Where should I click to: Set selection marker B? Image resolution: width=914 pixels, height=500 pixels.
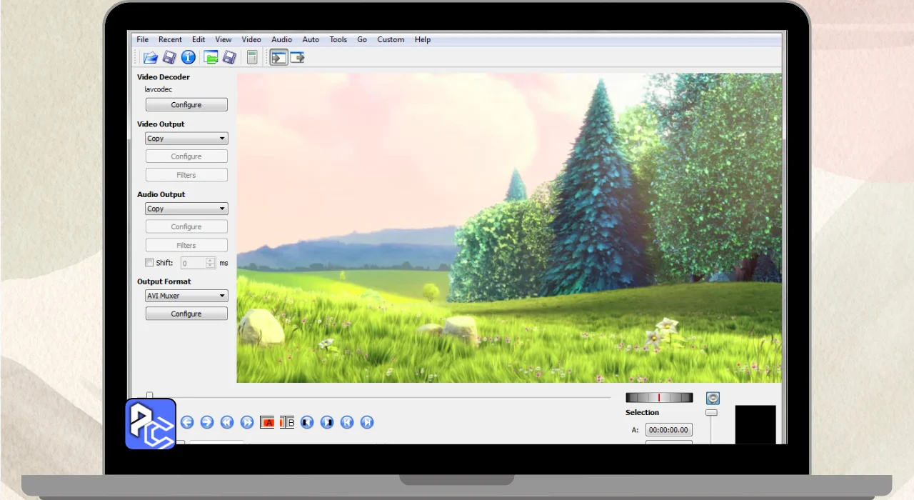coord(287,422)
